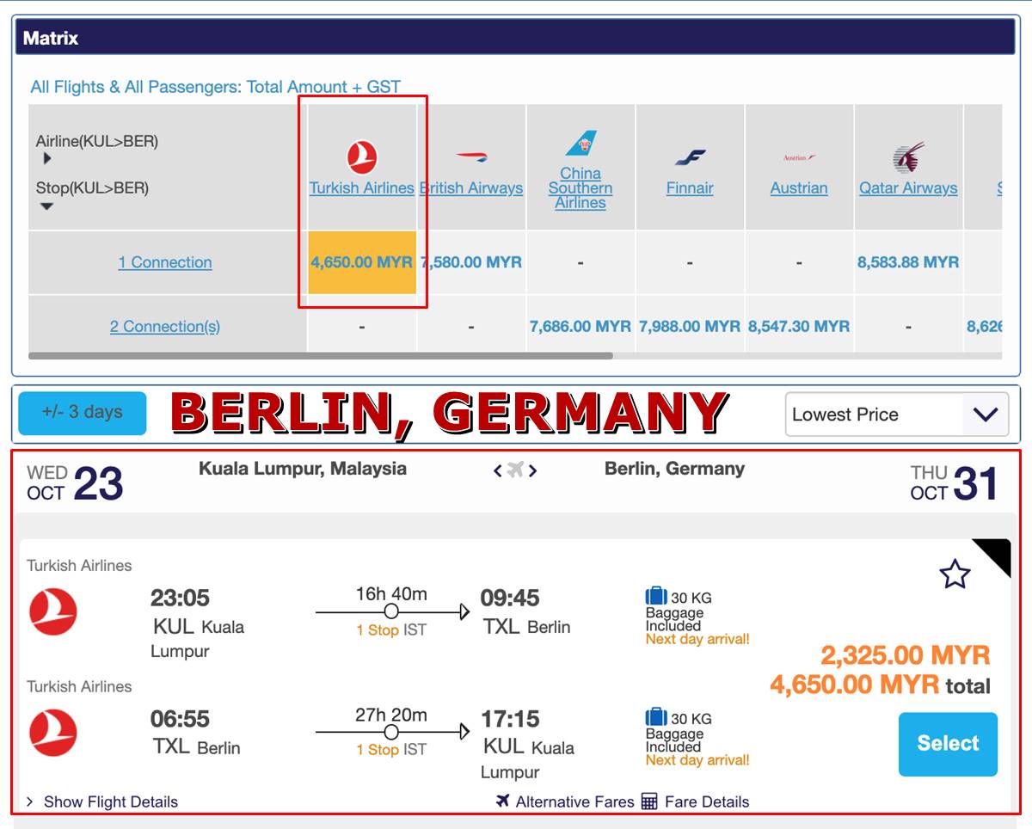Click Turkish Airlines logo on 06:55 return flight
The image size is (1032, 829).
53,733
